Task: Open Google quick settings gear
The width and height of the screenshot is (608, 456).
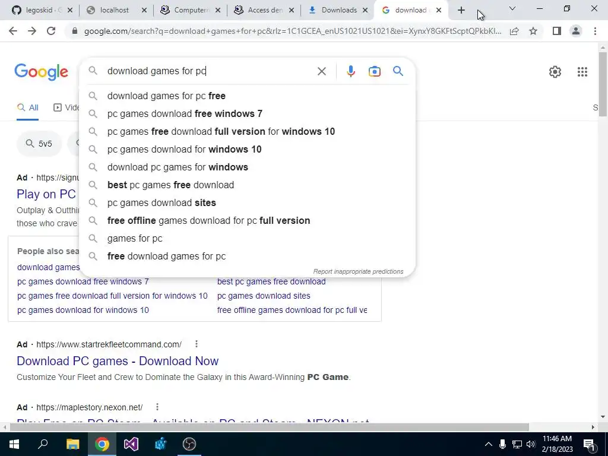Action: [x=555, y=72]
